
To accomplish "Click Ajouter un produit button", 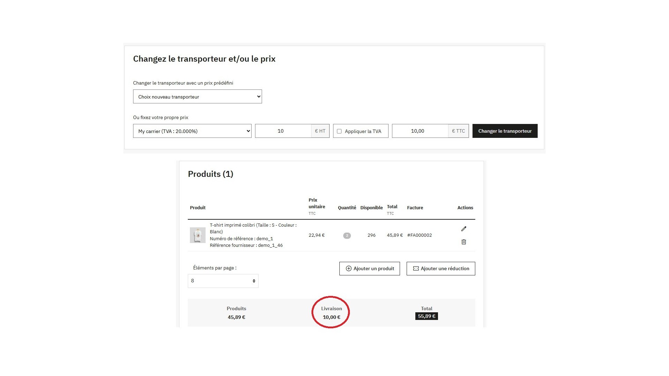I will tap(369, 269).
